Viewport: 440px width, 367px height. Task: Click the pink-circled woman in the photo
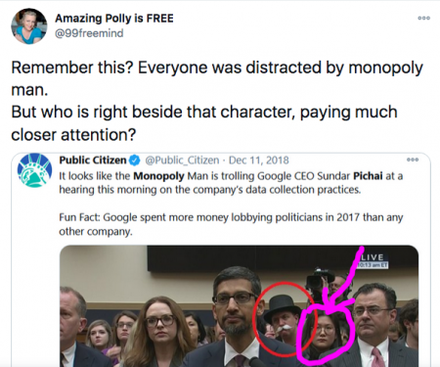324,335
